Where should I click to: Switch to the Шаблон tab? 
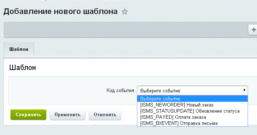[x=19, y=49]
